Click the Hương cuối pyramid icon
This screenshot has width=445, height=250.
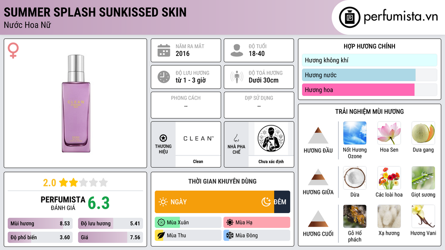[x=318, y=219]
